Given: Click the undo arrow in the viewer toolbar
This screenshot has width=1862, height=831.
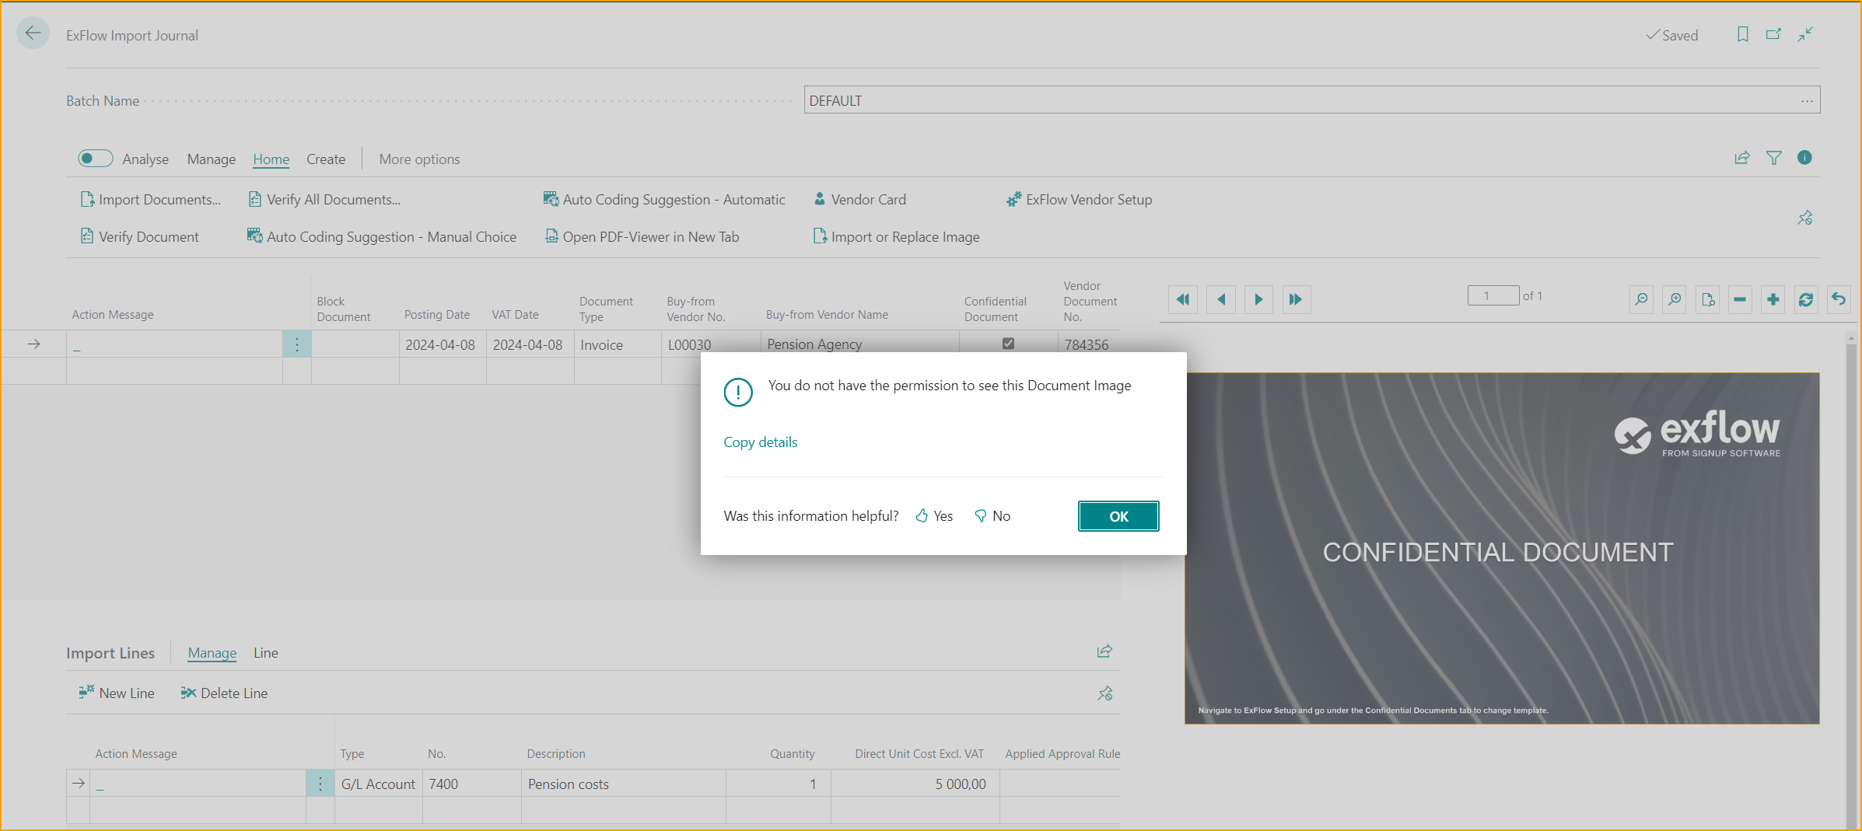Looking at the screenshot, I should tap(1839, 299).
